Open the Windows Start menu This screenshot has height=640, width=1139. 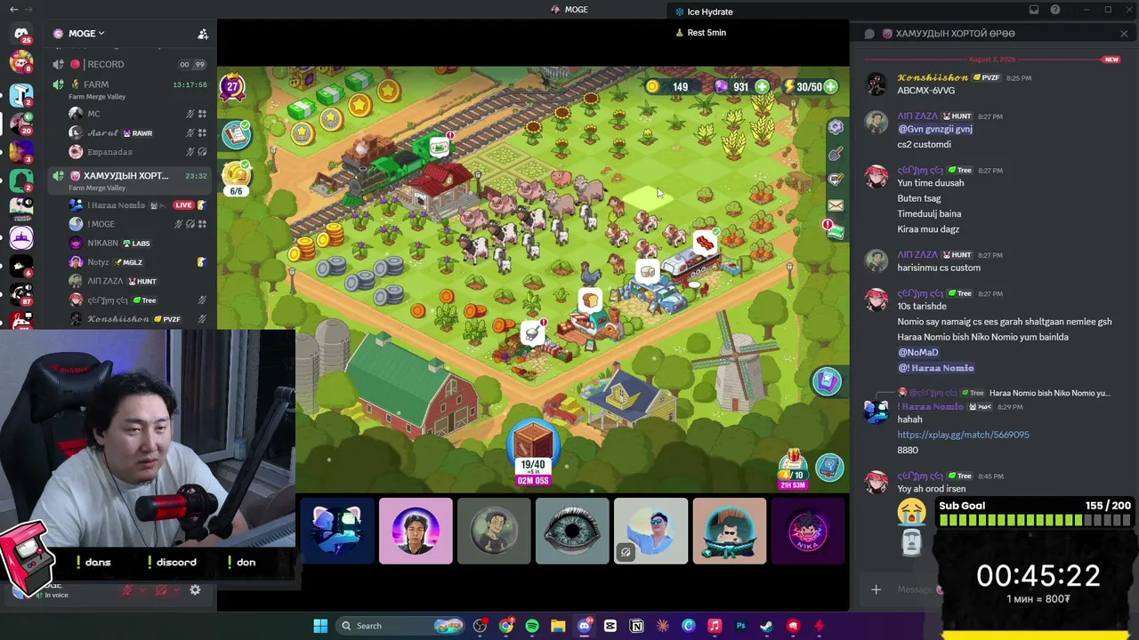tap(320, 626)
